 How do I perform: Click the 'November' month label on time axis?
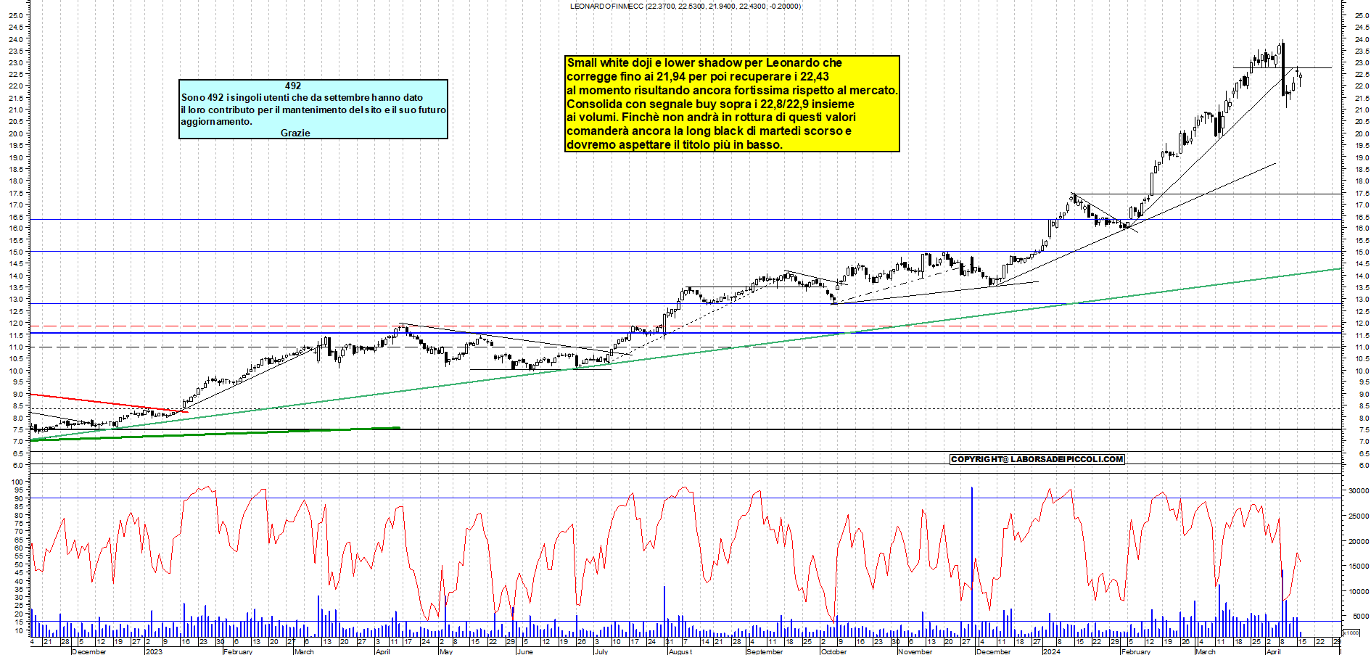pyautogui.click(x=915, y=651)
